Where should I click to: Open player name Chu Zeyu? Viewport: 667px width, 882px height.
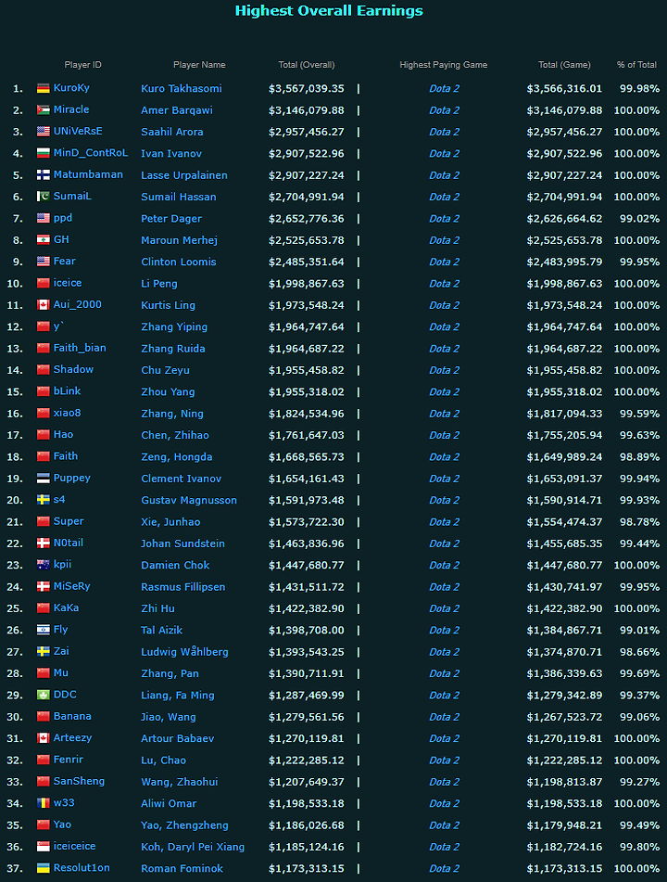165,370
